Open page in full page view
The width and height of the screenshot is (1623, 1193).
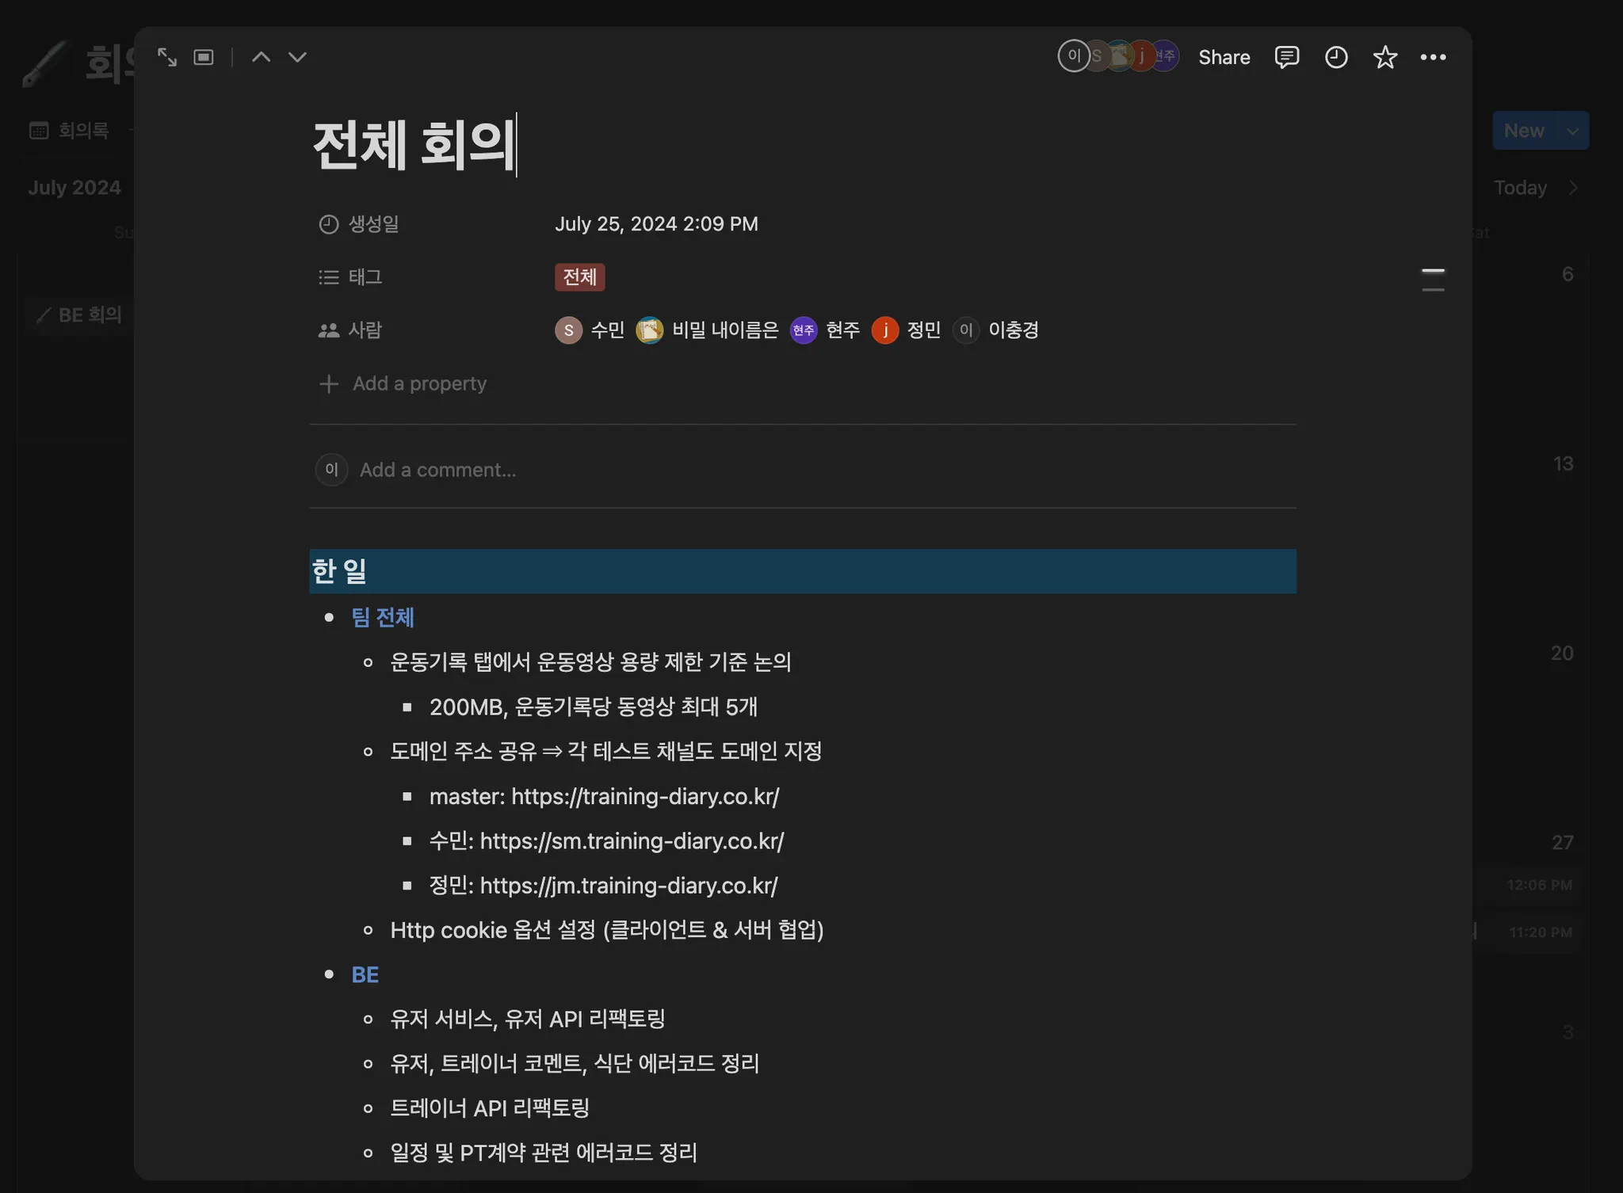[x=166, y=57]
